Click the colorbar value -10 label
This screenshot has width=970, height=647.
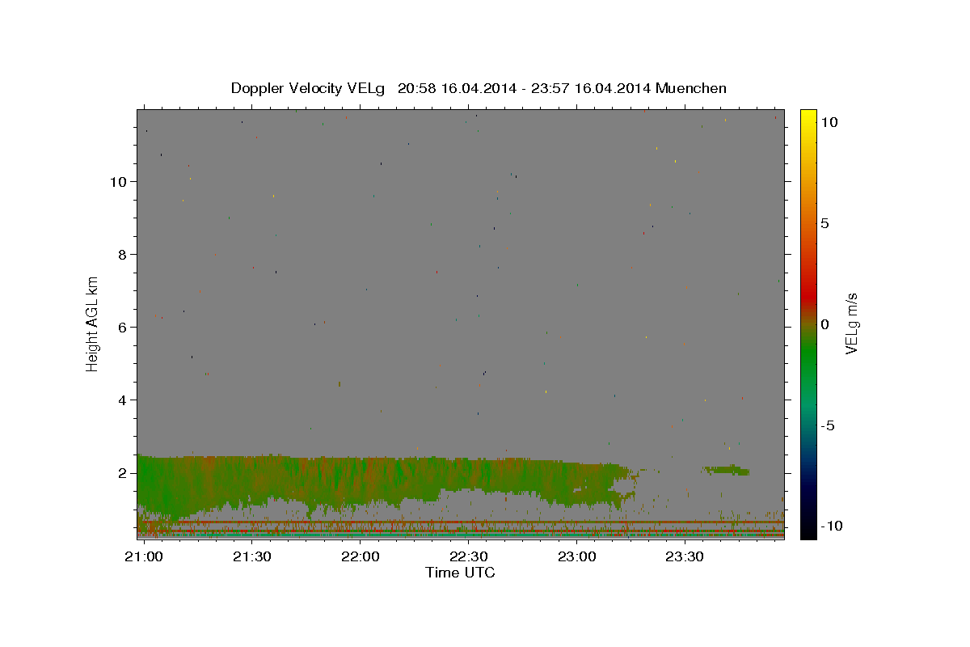click(832, 526)
